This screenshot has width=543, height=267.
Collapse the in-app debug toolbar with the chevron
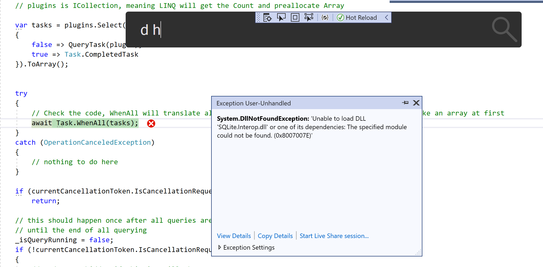pos(386,18)
